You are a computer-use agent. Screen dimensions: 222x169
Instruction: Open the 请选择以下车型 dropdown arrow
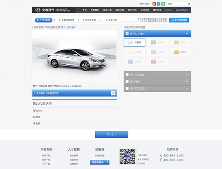(x=113, y=93)
